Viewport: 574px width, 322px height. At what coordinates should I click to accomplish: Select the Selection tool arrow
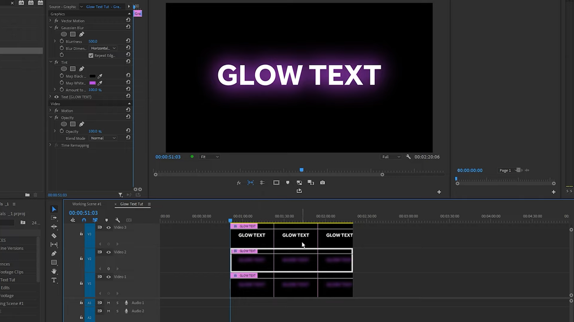pos(54,209)
